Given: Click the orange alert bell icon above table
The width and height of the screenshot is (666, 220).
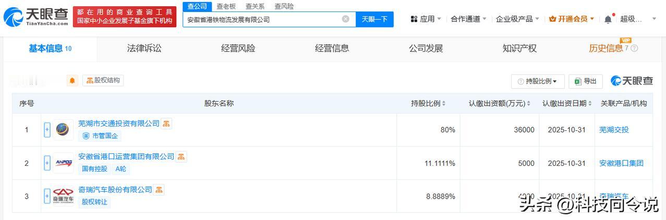Looking at the screenshot, I should [x=72, y=81].
